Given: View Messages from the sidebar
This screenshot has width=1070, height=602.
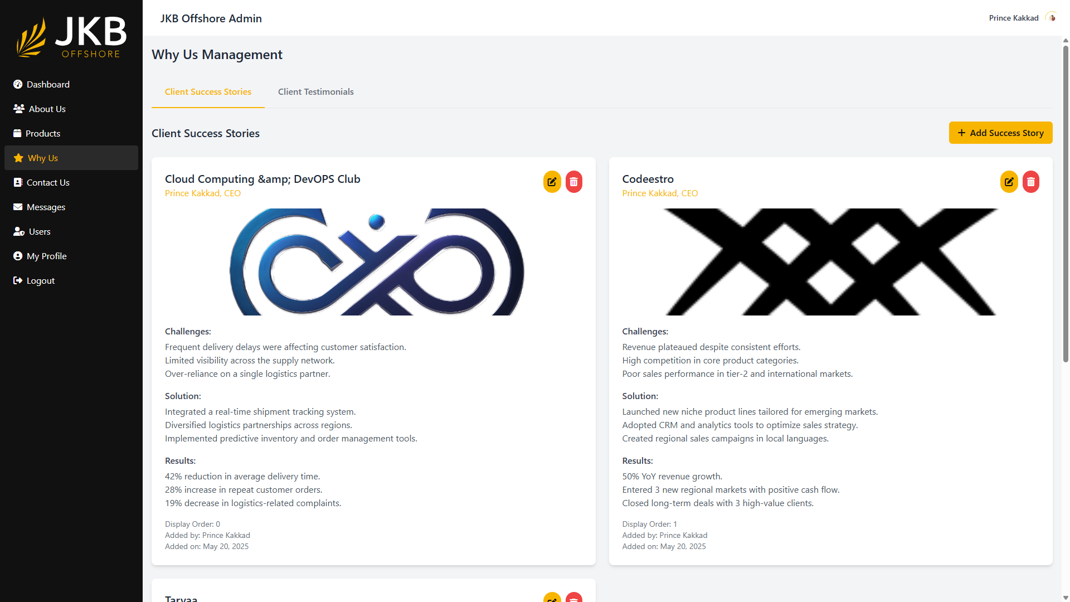Looking at the screenshot, I should pyautogui.click(x=46, y=207).
